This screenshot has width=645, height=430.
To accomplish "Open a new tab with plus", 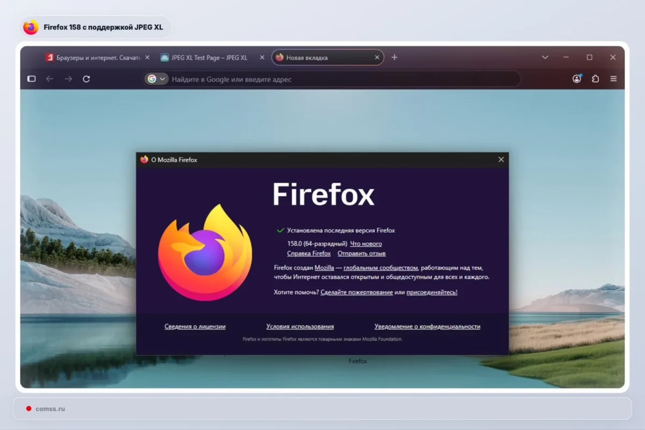I will pos(395,58).
